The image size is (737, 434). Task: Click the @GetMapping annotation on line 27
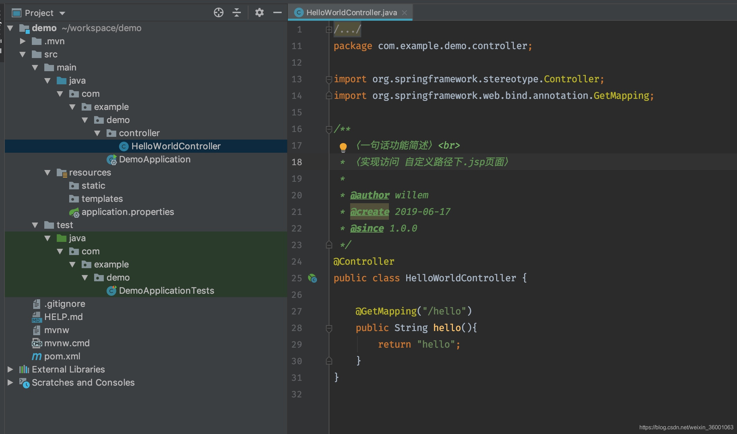[386, 311]
